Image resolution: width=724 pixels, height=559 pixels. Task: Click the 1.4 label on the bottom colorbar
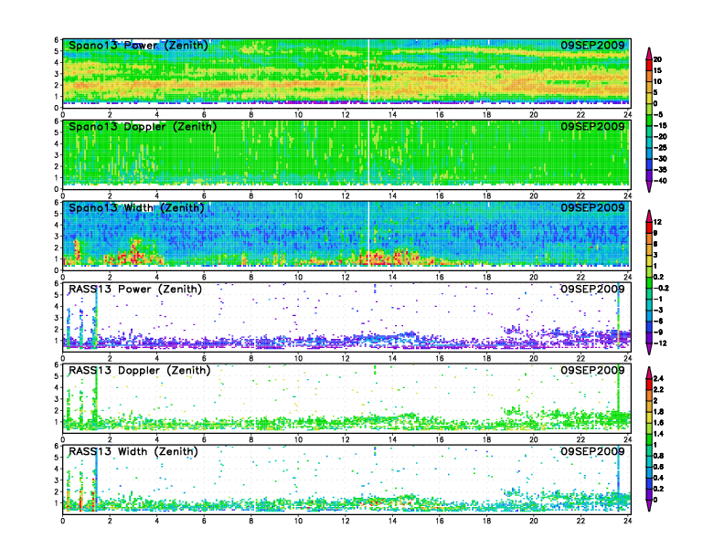pyautogui.click(x=658, y=434)
